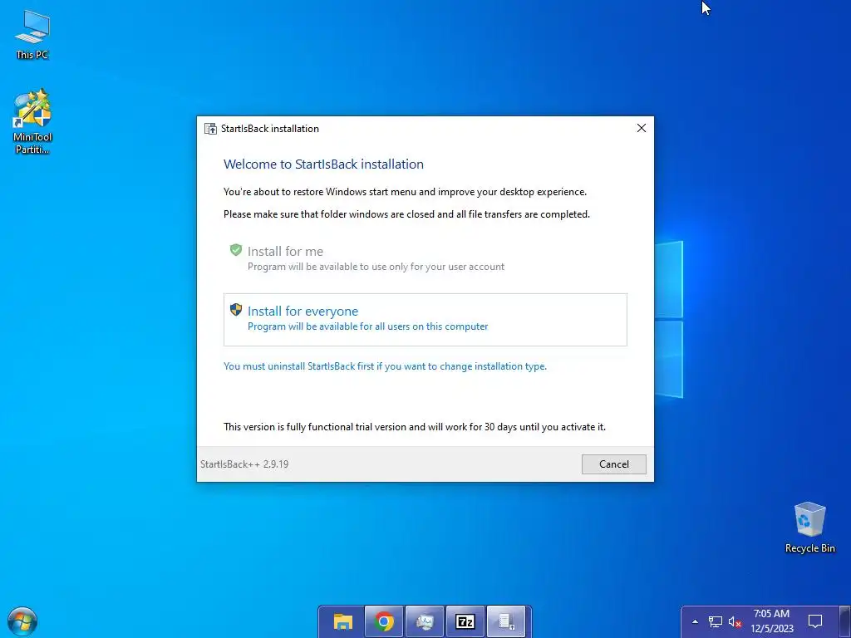Image resolution: width=851 pixels, height=638 pixels.
Task: Open the clock showing 7:05 AM
Action: click(x=771, y=621)
